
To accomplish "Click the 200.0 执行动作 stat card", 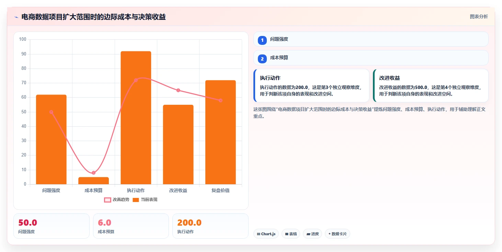I will [210, 226].
